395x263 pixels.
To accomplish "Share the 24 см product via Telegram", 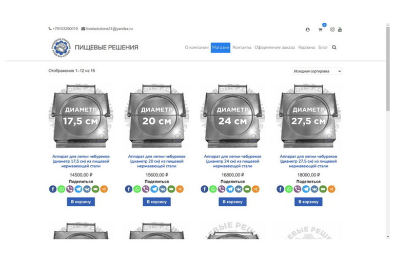I will click(x=230, y=189).
